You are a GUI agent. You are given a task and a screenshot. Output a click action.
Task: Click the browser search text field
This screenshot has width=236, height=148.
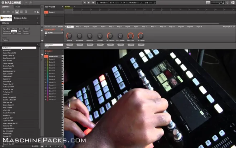point(19,44)
